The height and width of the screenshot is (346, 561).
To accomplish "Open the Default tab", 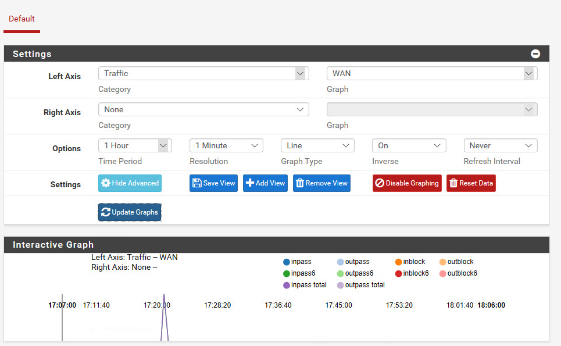I will click(22, 19).
